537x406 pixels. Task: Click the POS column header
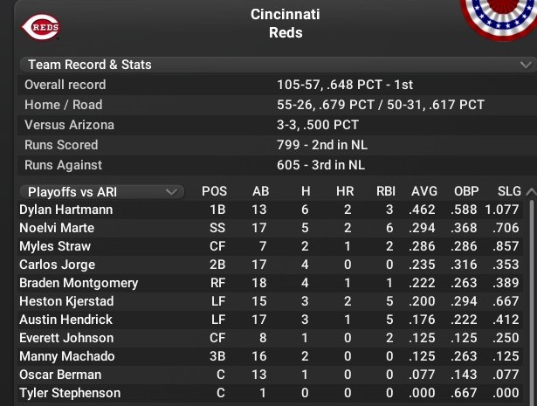pyautogui.click(x=214, y=191)
